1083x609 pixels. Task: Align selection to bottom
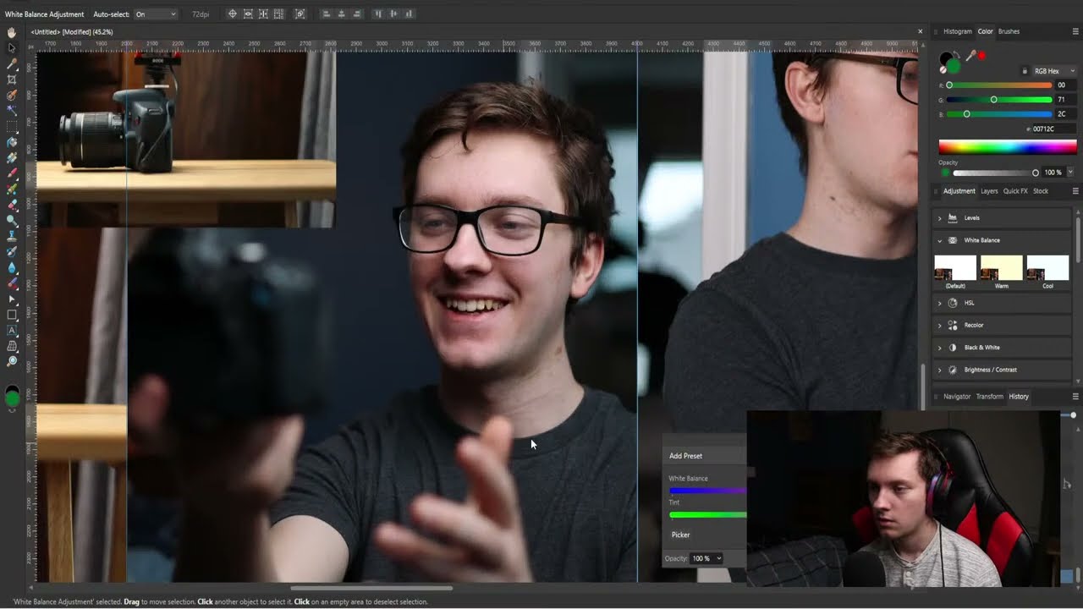pos(410,14)
